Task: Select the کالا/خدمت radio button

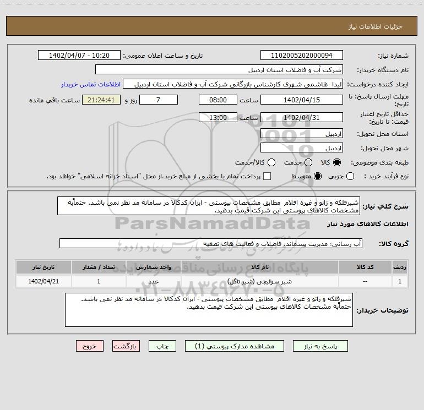Action: pyautogui.click(x=271, y=162)
